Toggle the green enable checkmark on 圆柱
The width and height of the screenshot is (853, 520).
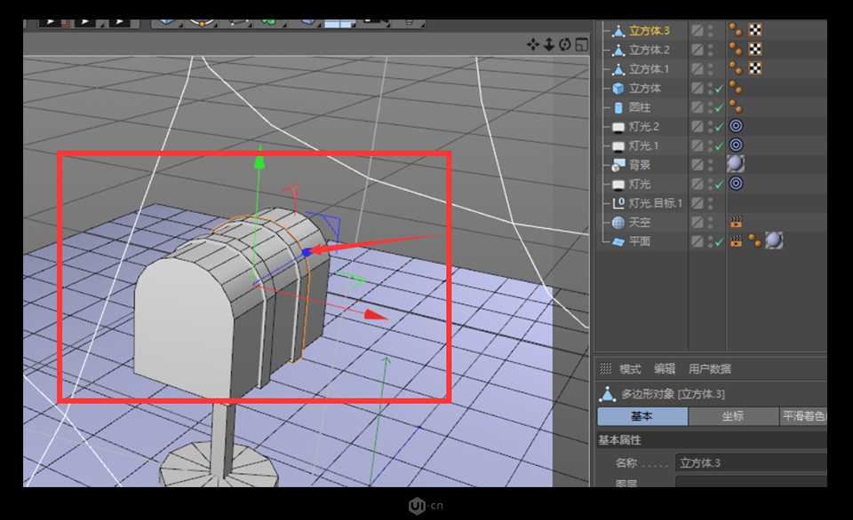(x=718, y=106)
